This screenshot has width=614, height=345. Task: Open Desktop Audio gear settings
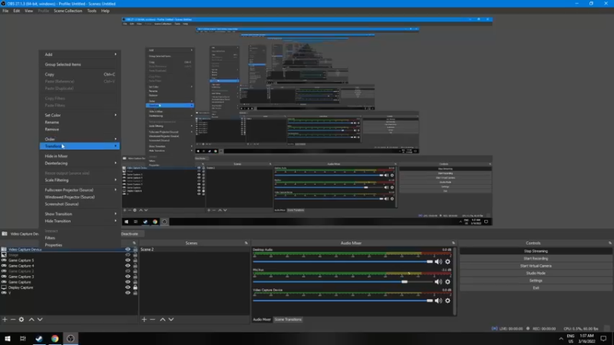click(x=447, y=261)
